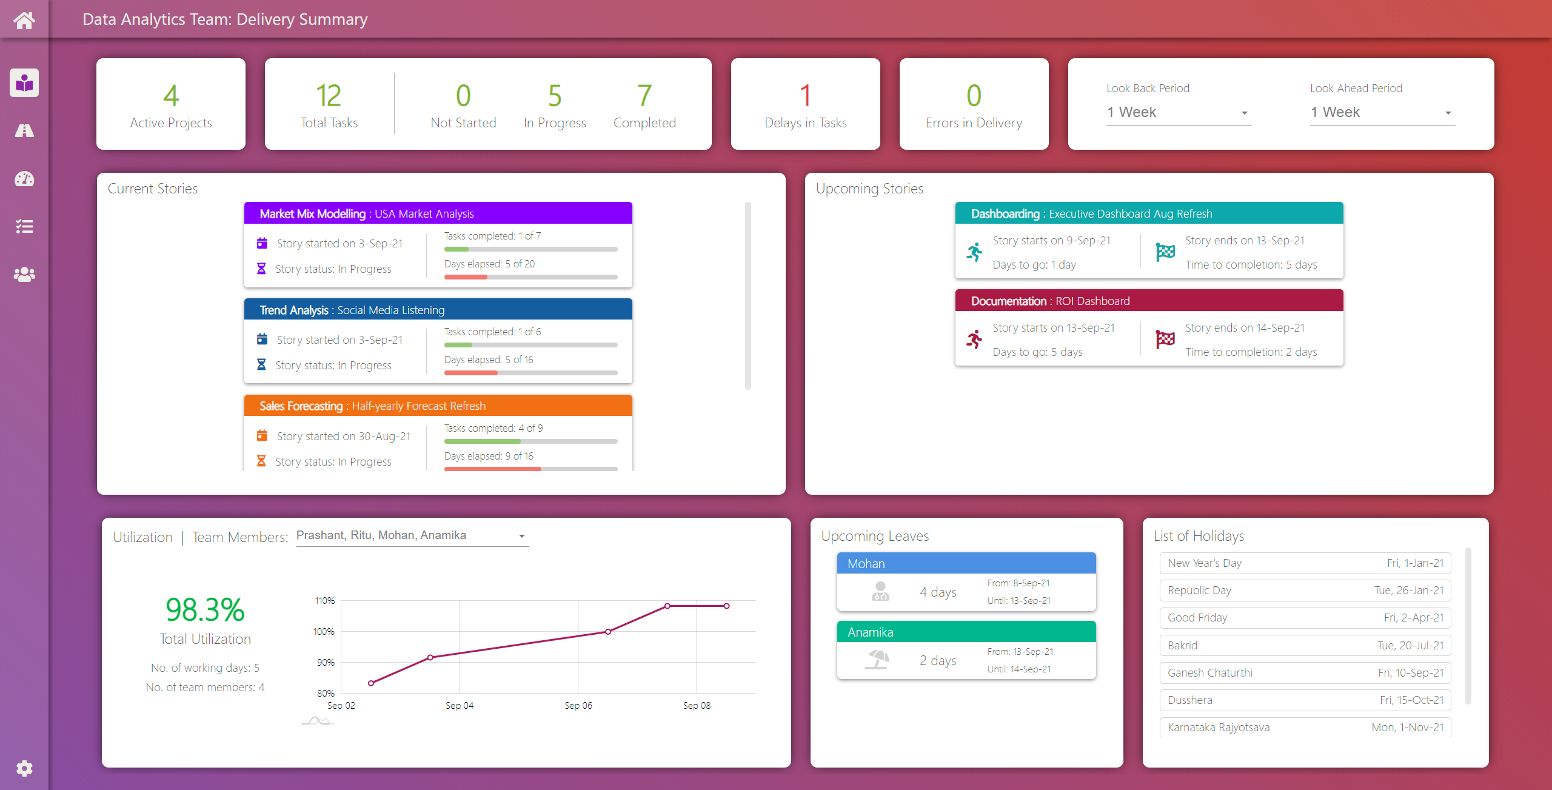Click the finish flag icon on Documentation story
Image resolution: width=1552 pixels, height=790 pixels.
coord(1165,338)
